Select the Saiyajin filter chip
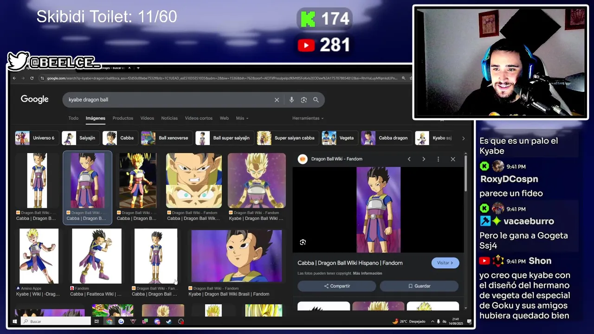 click(80, 138)
